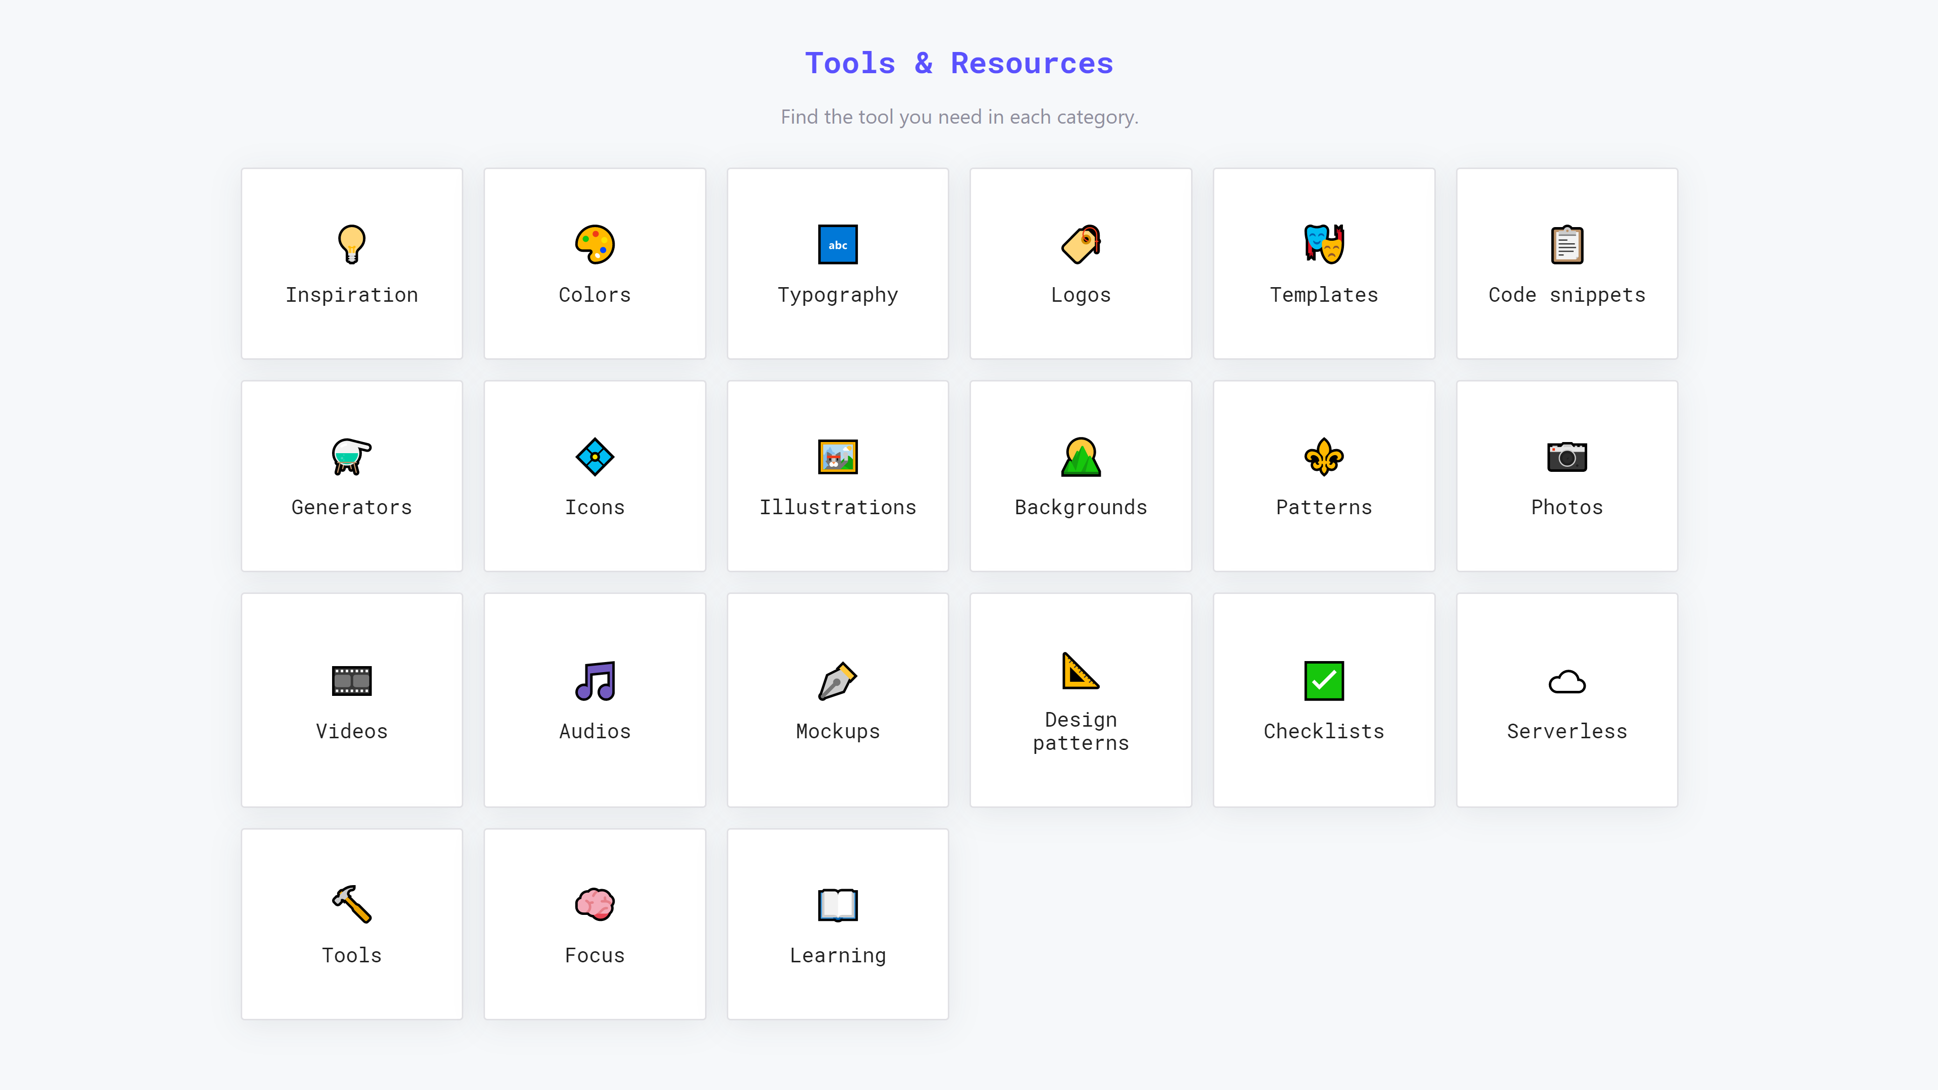Click the Learning open book card
This screenshot has height=1090, width=1938.
coord(837,924)
